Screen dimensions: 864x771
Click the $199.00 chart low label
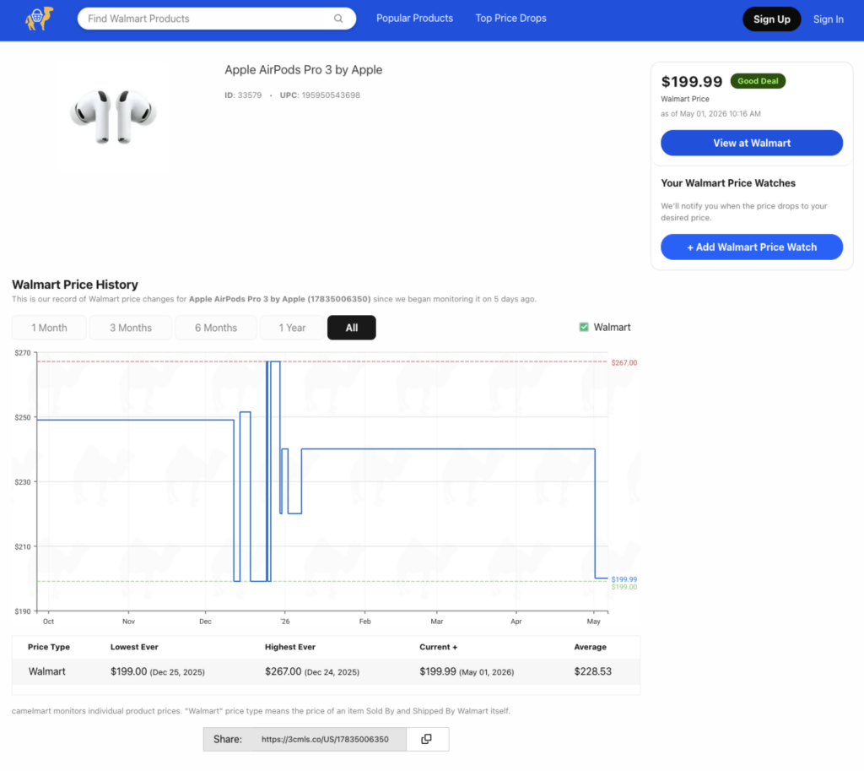click(x=624, y=587)
